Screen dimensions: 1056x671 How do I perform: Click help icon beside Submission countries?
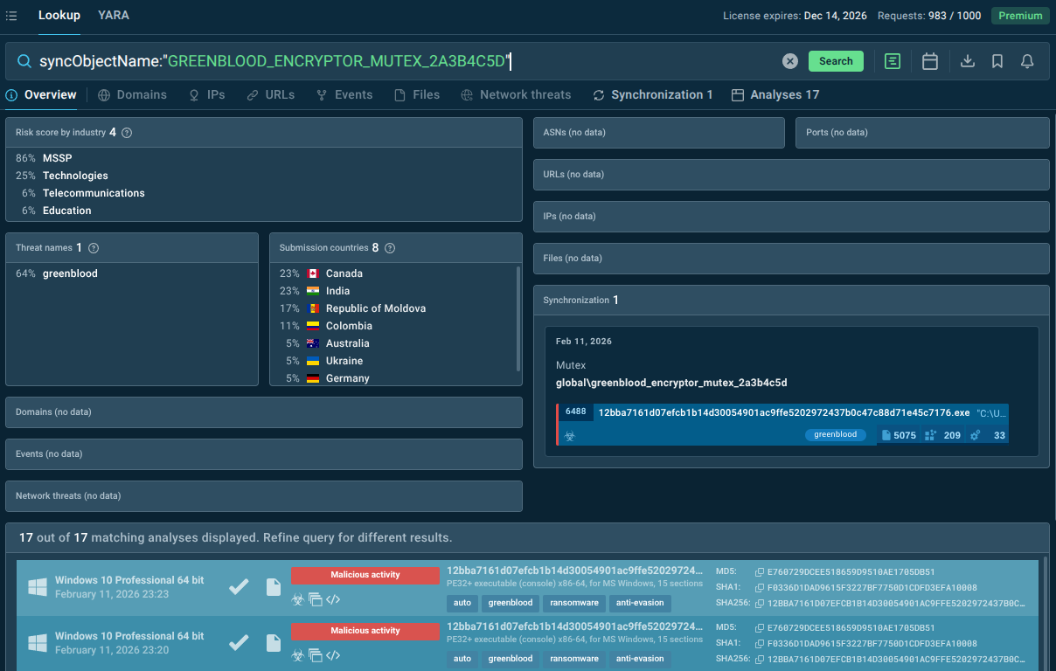tap(390, 248)
